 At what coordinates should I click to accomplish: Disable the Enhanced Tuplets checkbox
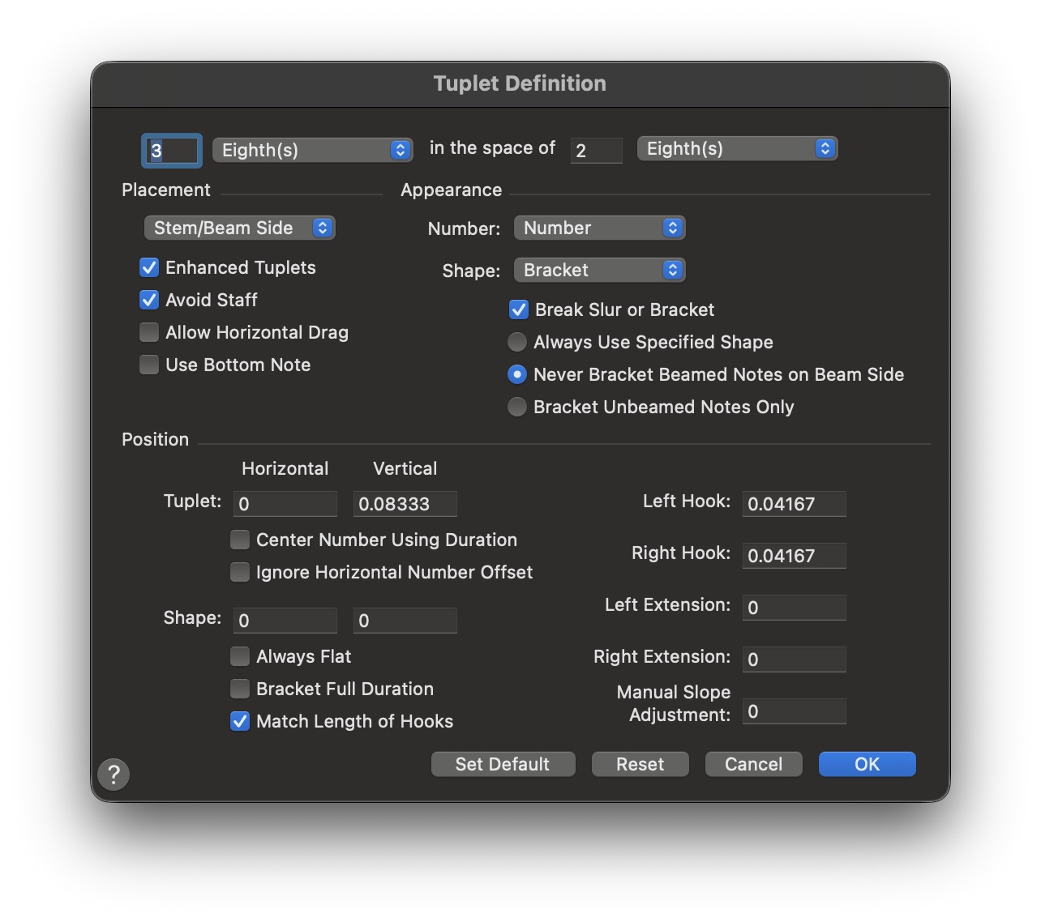click(x=149, y=267)
